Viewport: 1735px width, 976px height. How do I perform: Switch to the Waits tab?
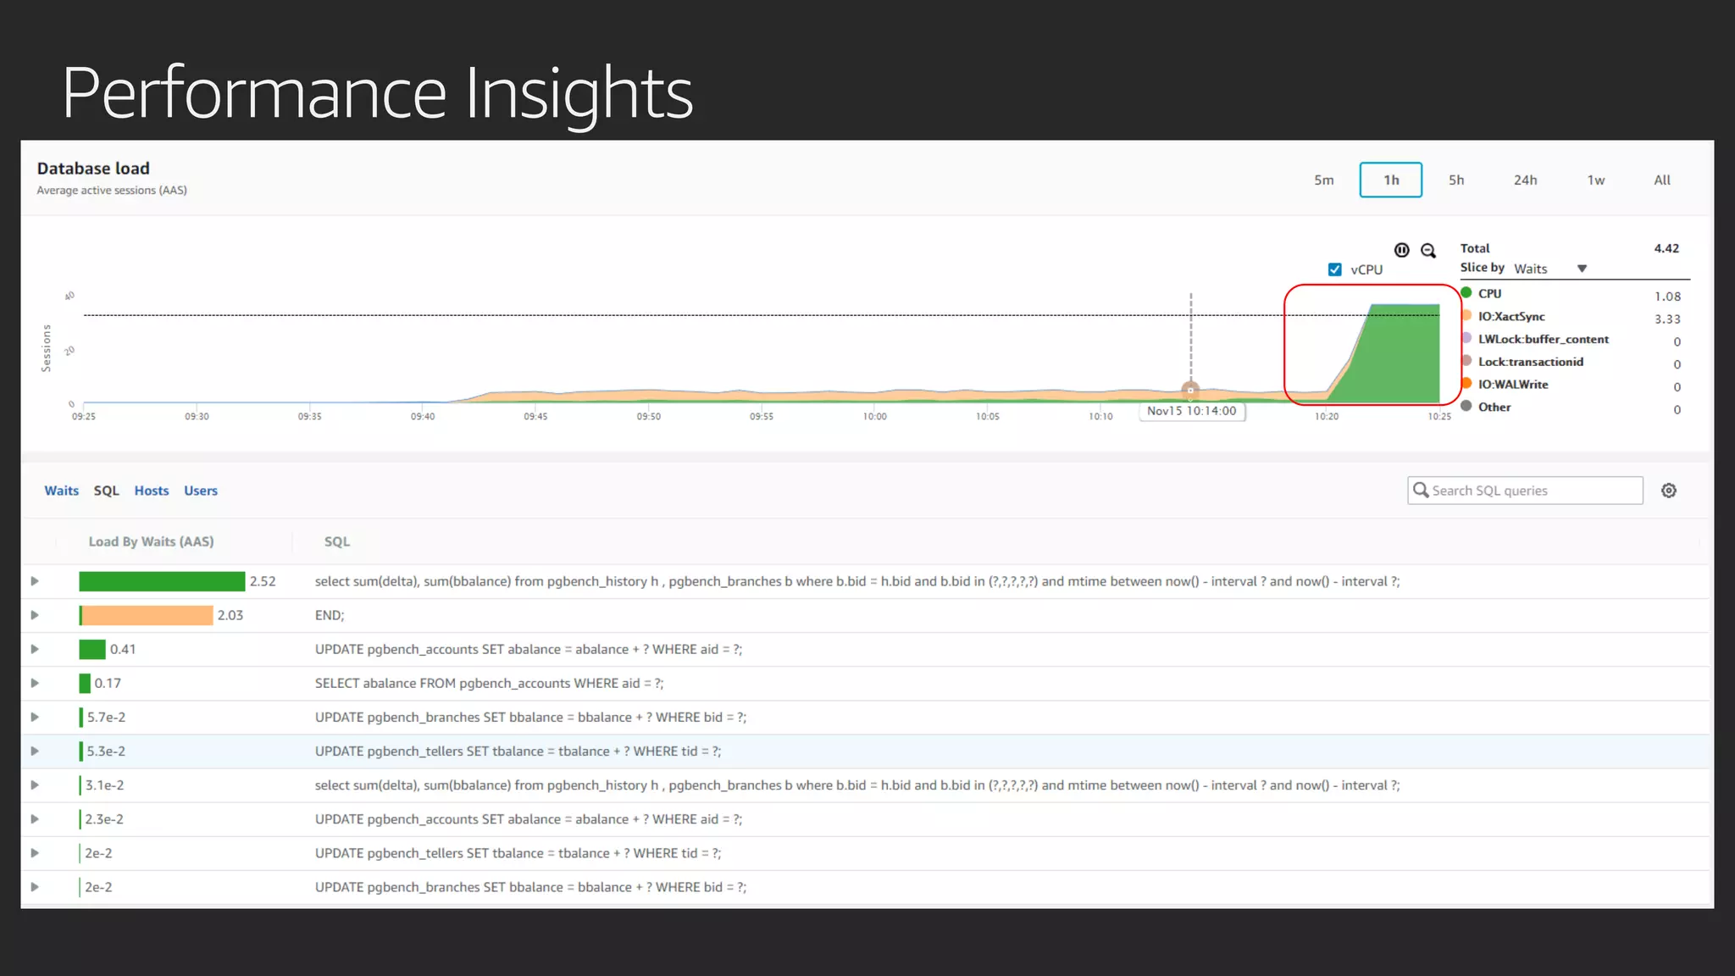coord(62,491)
